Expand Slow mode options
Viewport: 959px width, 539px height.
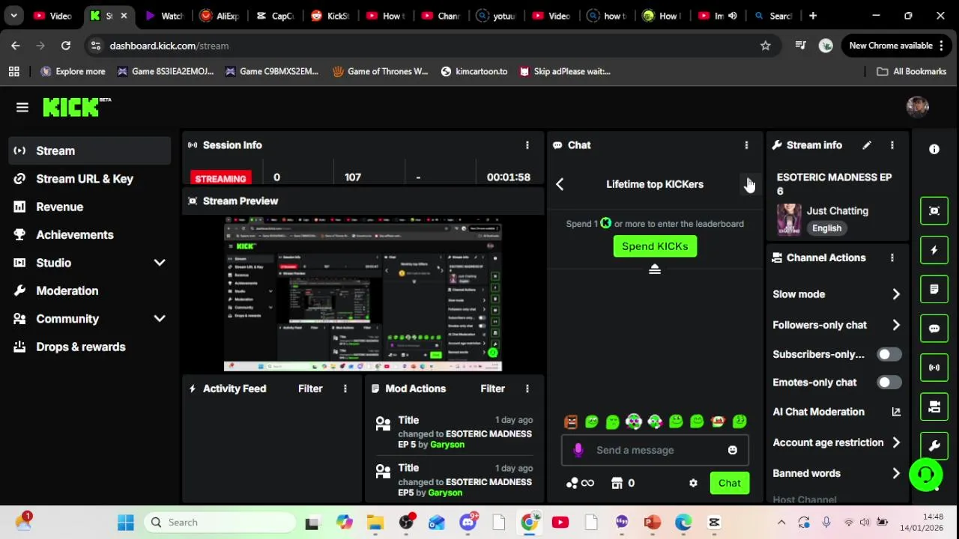tap(896, 294)
